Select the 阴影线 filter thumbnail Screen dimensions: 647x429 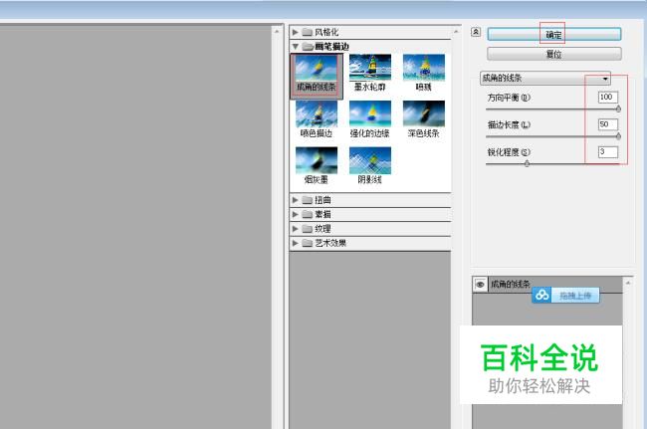click(370, 165)
